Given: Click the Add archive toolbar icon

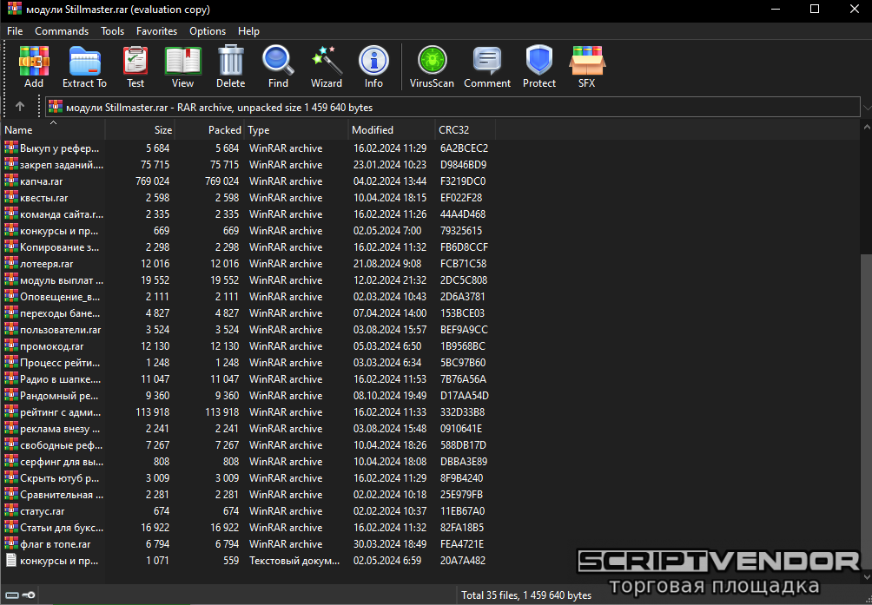Looking at the screenshot, I should 34,67.
